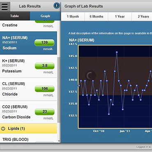This screenshot has width=152, height=152.
Task: Switch to the Graph tab
Action: coord(45,16)
